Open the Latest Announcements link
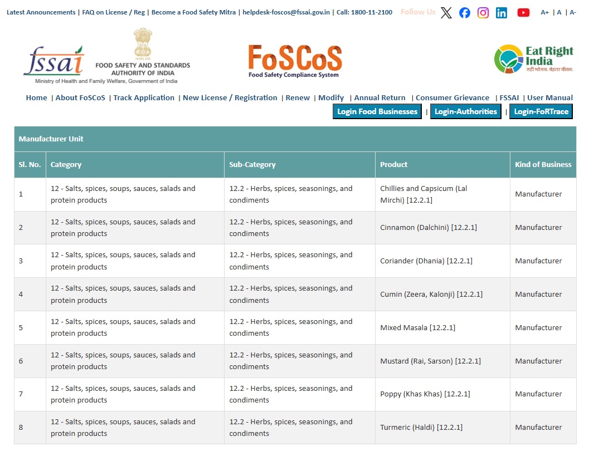 41,12
